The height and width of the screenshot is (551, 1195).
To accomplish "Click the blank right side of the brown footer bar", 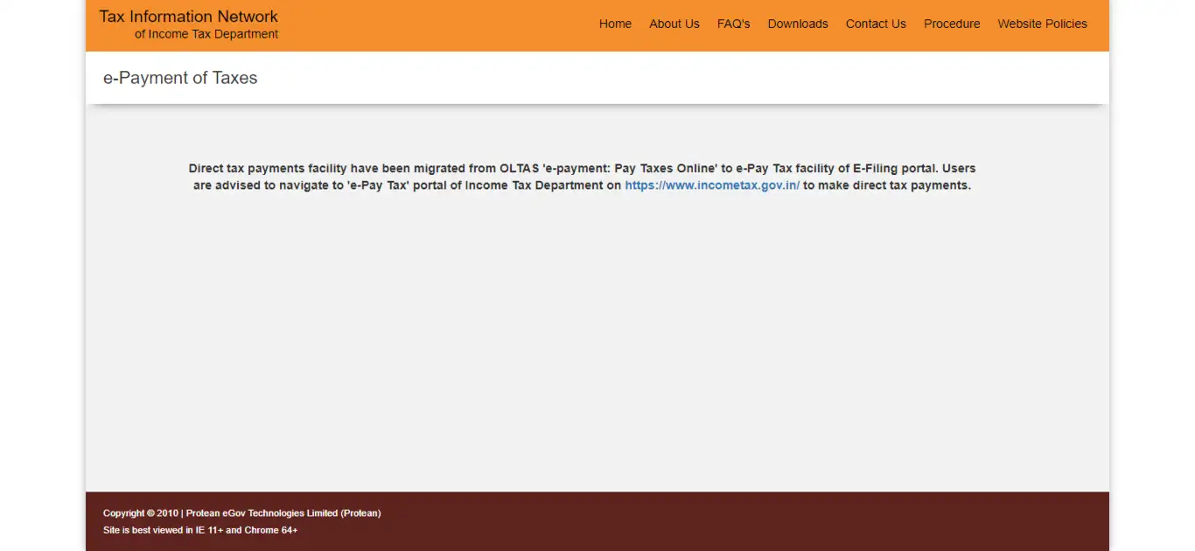I will pos(875,521).
